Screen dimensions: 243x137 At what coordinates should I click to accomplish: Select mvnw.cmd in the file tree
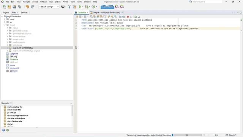point(14,68)
